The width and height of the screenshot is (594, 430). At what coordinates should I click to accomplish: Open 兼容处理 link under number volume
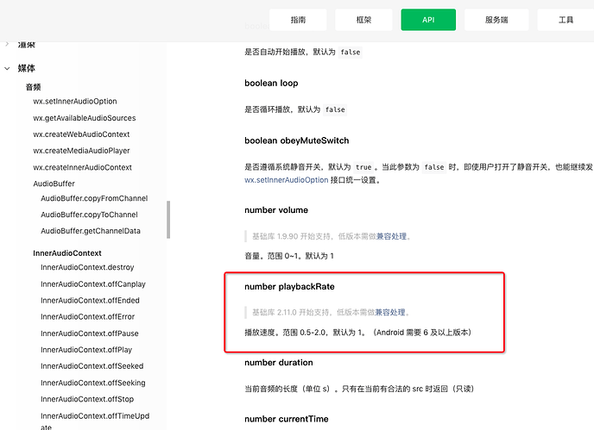pos(391,236)
